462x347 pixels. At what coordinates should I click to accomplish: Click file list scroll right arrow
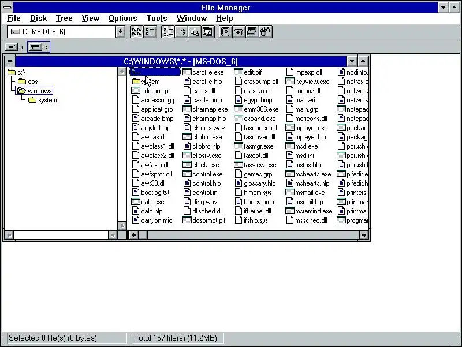364,235
